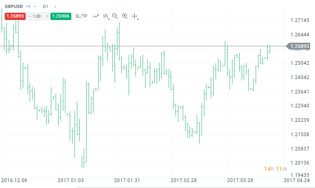Click the 1.00 volume input field
Viewport: 315px width, 188px height.
point(37,16)
